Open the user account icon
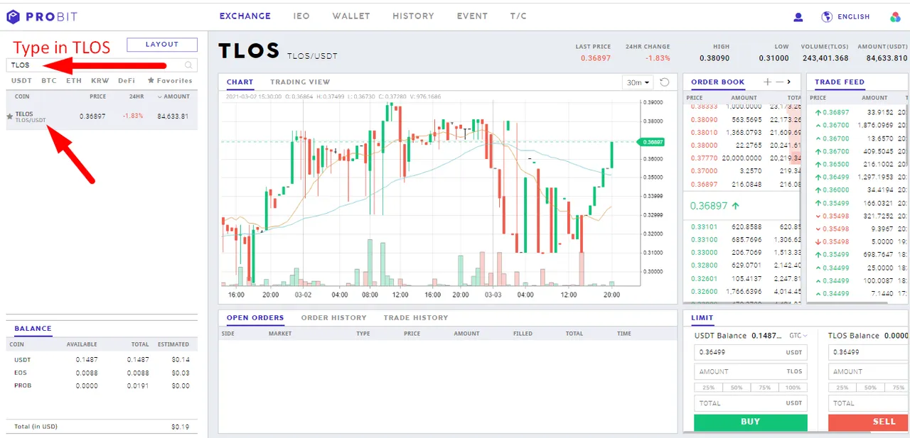The width and height of the screenshot is (910, 438). (x=798, y=17)
